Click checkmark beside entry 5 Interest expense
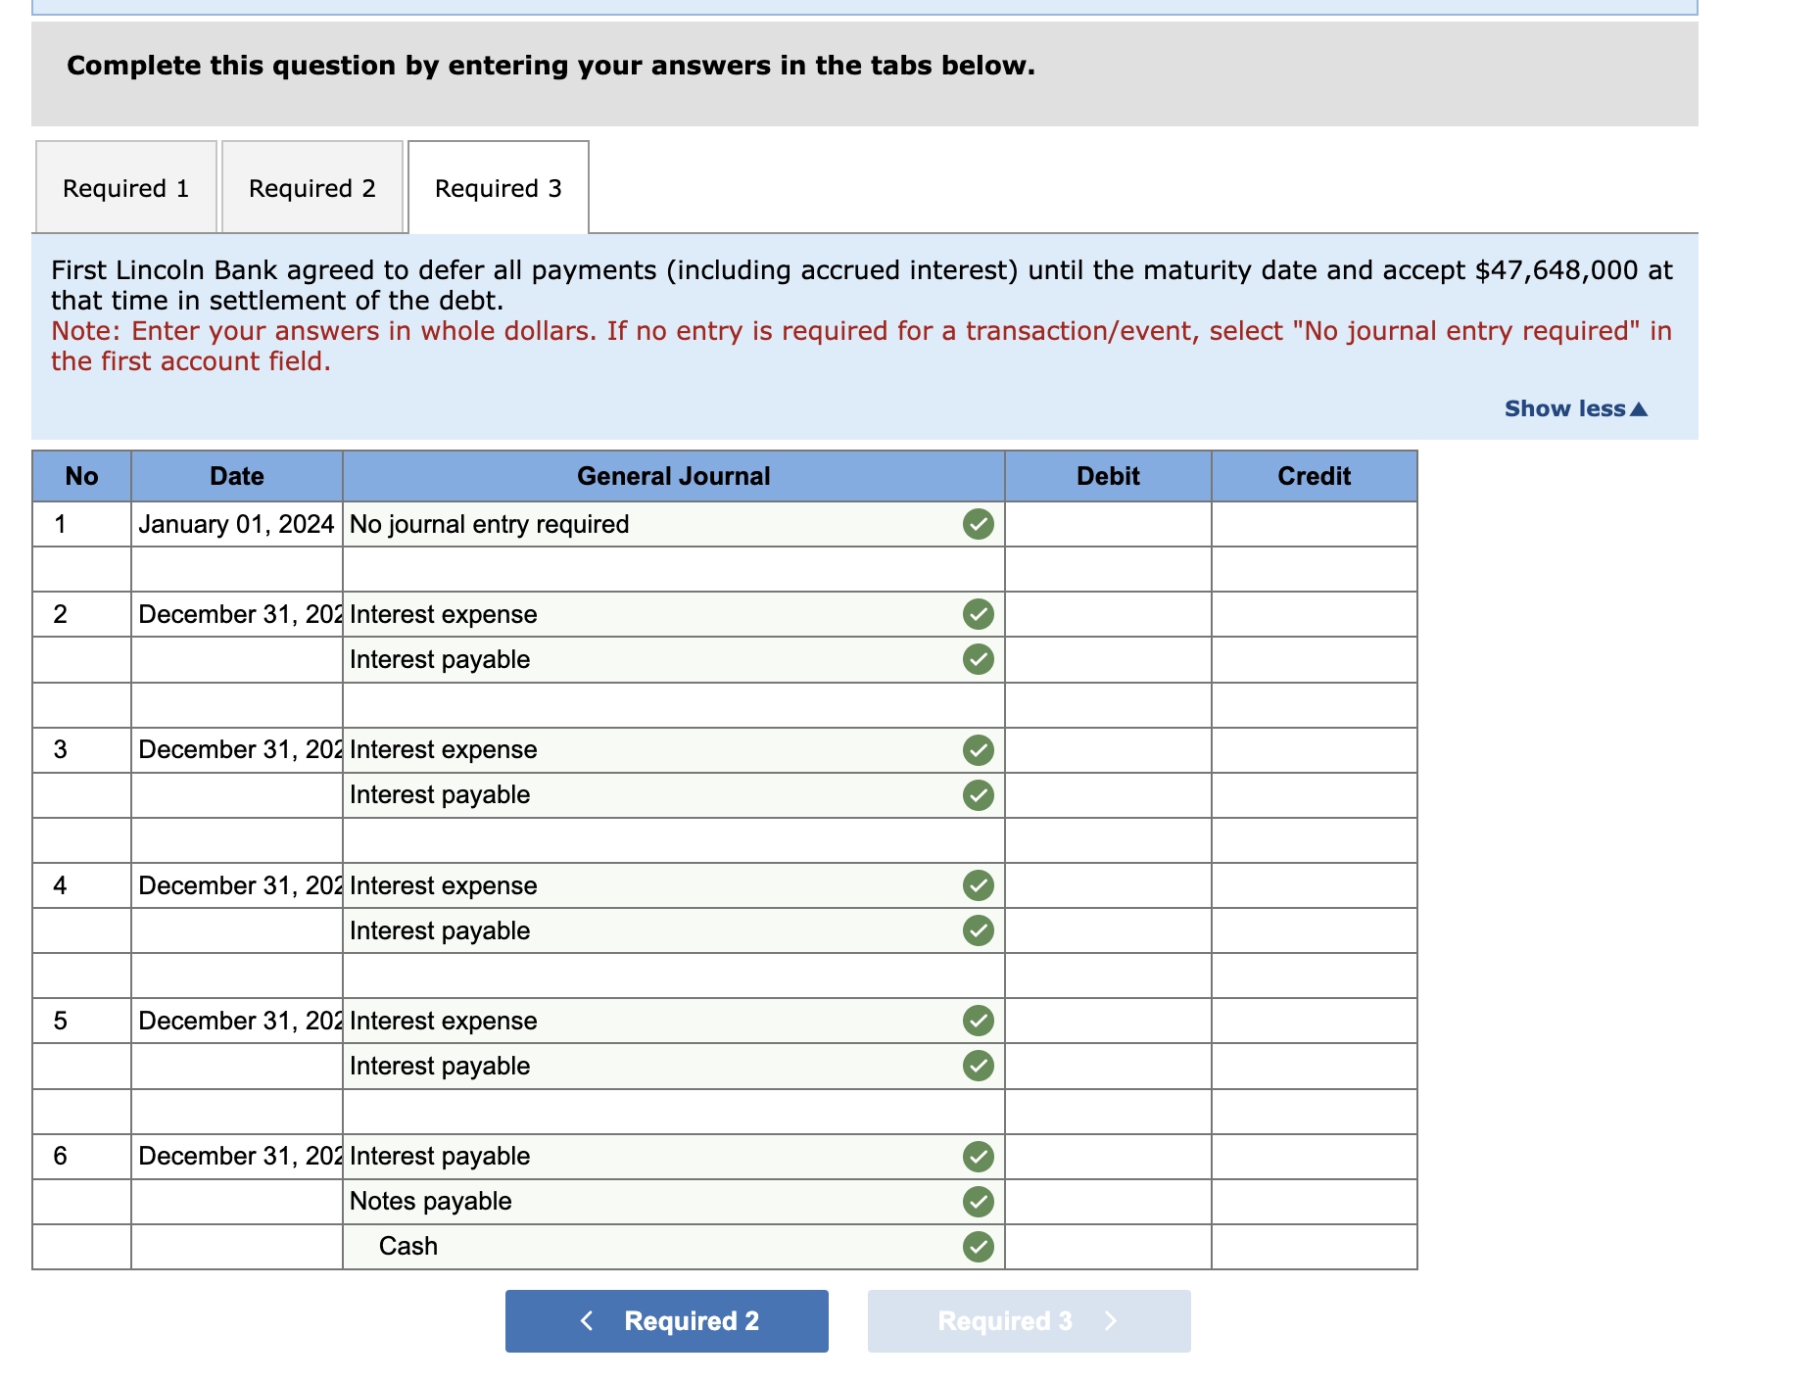The height and width of the screenshot is (1381, 1820). 978,1021
